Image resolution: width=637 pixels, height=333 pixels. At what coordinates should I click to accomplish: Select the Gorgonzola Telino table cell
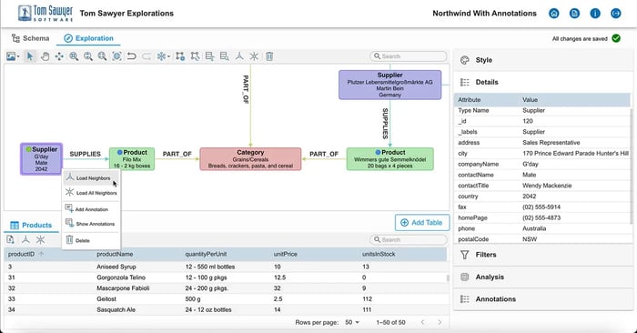[x=121, y=277]
